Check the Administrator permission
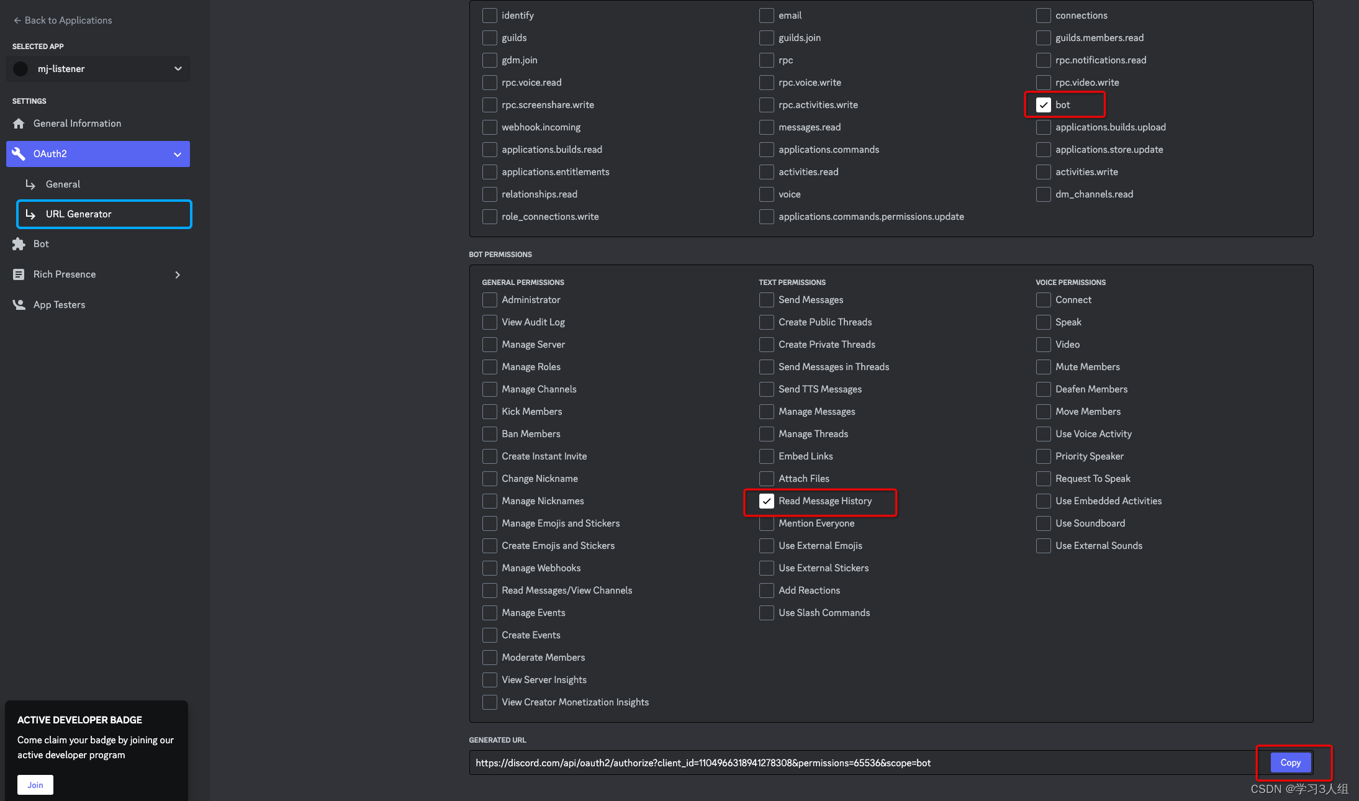This screenshot has width=1359, height=801. pos(489,300)
